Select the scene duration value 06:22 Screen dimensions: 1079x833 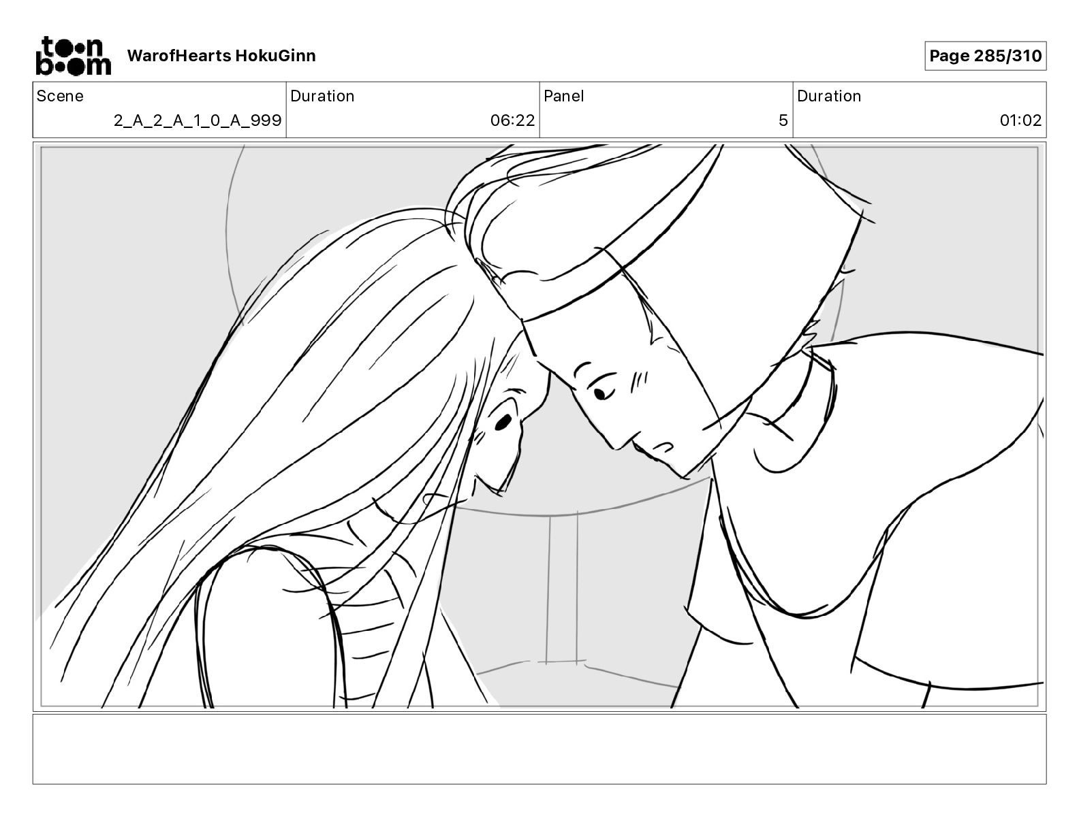pos(512,120)
